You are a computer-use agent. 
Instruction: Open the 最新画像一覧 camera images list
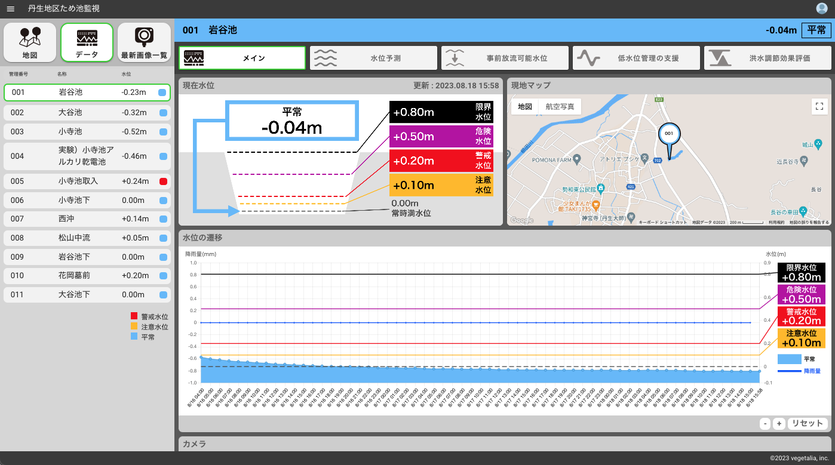(144, 42)
